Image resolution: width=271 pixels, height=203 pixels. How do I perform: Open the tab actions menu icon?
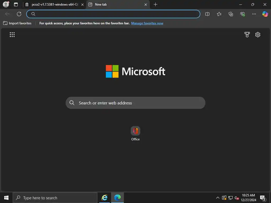[x=16, y=4]
